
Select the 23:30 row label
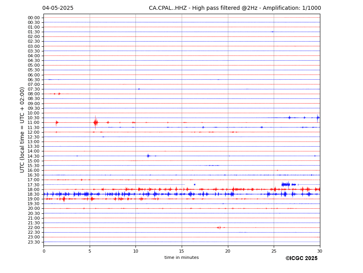tap(34, 242)
